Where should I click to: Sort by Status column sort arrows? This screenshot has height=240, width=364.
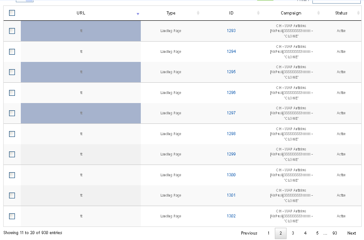point(358,13)
